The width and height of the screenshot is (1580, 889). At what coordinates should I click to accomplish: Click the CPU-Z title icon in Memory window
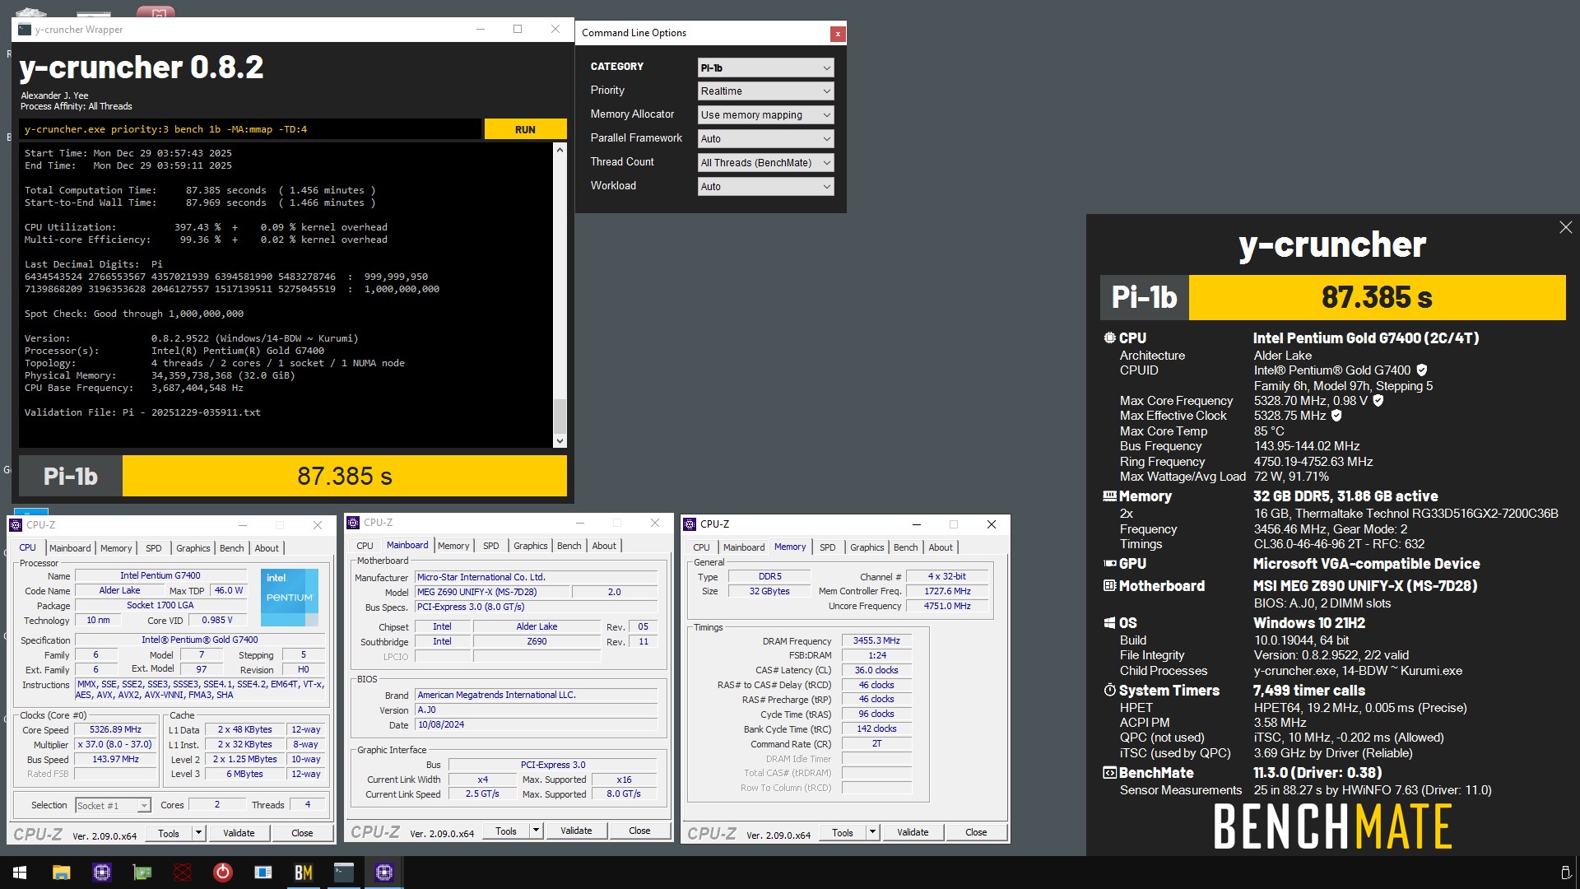pyautogui.click(x=690, y=524)
